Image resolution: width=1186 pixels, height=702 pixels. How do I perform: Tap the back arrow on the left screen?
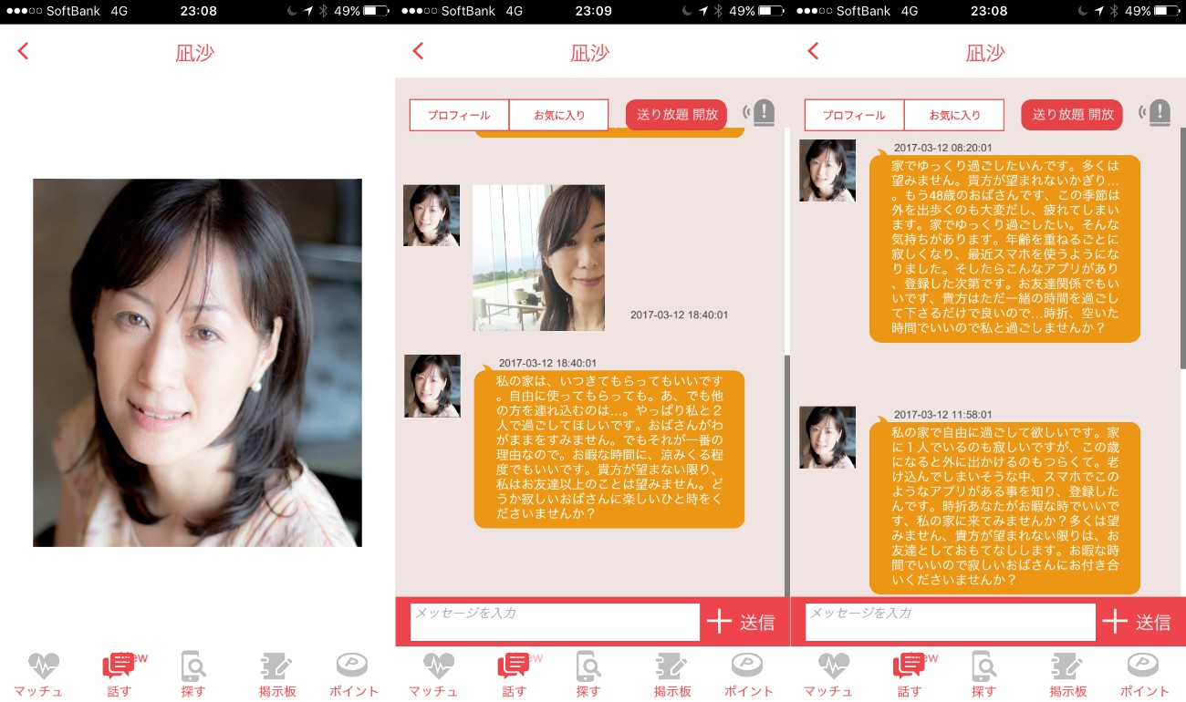[24, 52]
